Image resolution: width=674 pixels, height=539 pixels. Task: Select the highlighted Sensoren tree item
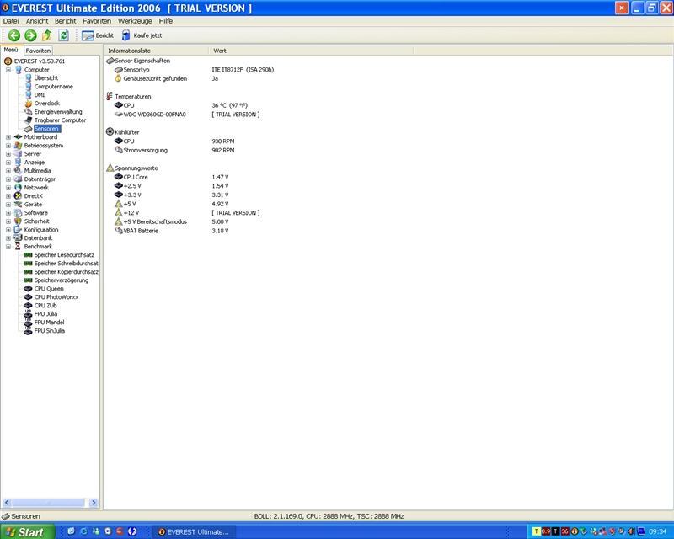[x=46, y=129]
